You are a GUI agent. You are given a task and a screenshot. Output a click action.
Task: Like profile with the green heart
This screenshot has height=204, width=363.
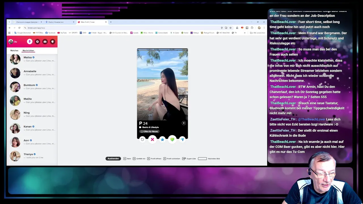pos(172,139)
